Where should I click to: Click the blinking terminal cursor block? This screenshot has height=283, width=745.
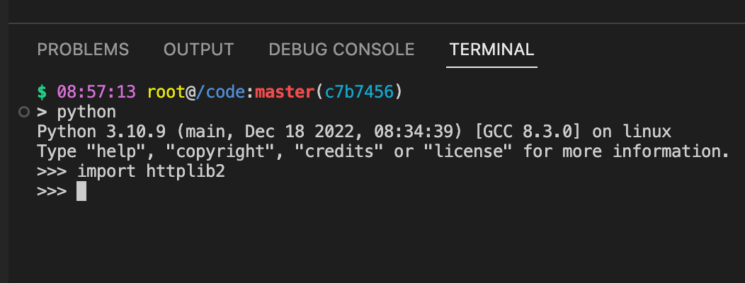(x=81, y=191)
